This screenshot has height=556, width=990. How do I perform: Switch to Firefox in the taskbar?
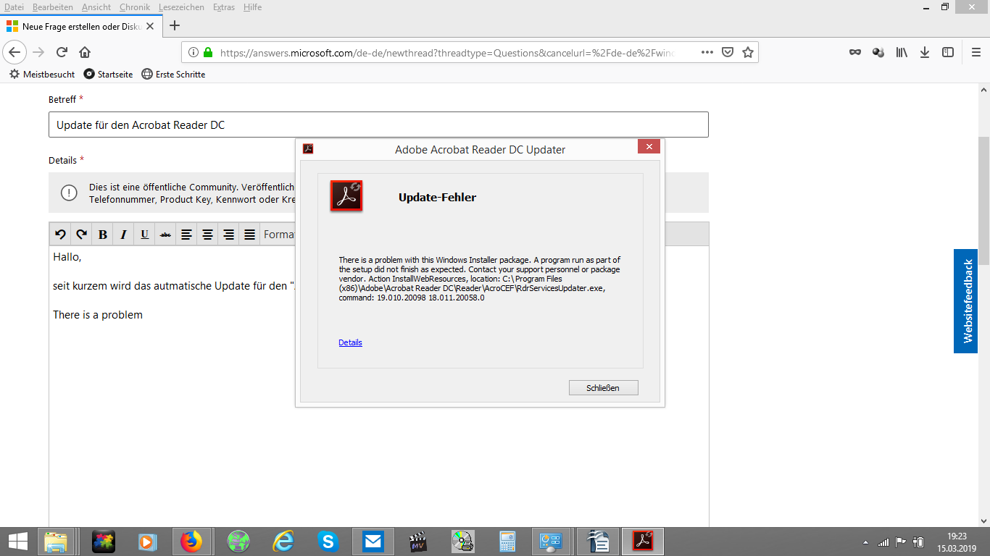tap(191, 541)
